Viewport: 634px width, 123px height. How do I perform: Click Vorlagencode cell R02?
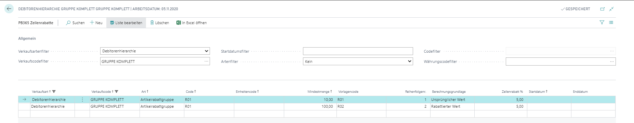[361, 106]
